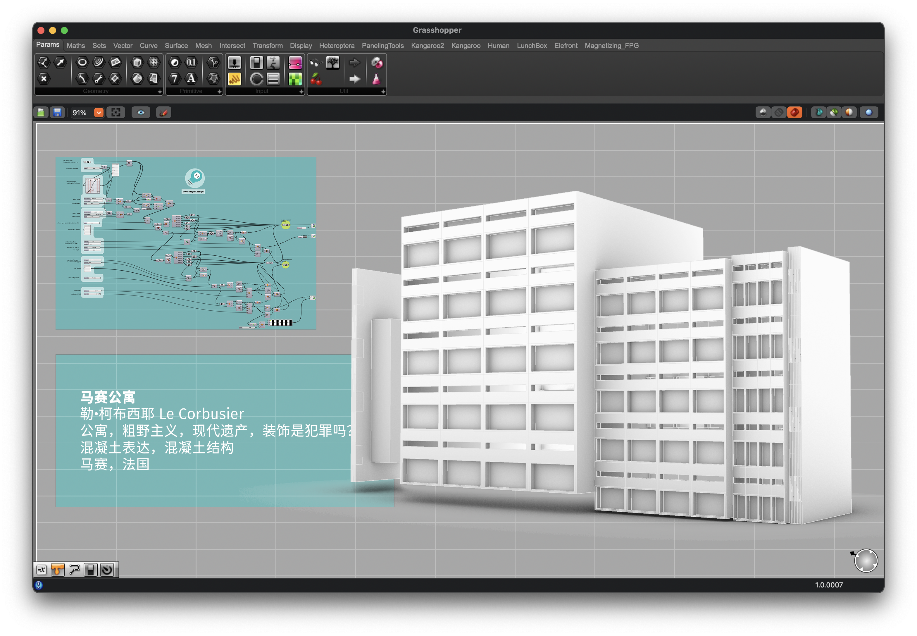Click the Save document floppy icon
917x636 pixels.
coord(57,113)
